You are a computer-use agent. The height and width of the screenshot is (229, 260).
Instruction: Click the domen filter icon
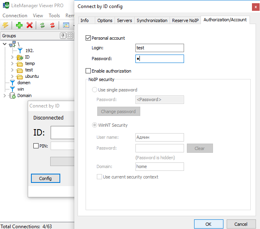12,83
